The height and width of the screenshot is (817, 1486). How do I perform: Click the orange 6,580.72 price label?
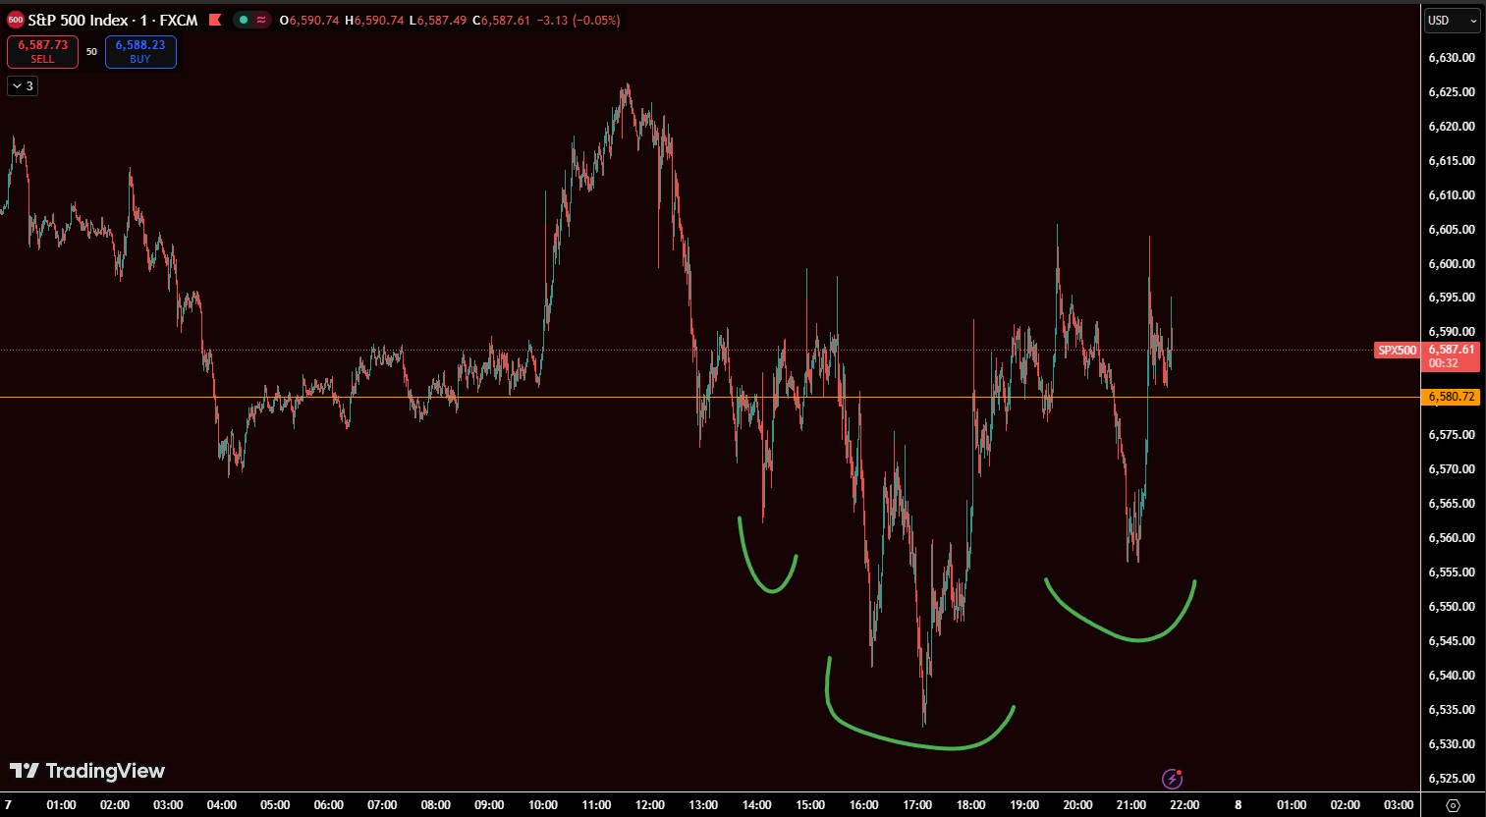[x=1452, y=397]
